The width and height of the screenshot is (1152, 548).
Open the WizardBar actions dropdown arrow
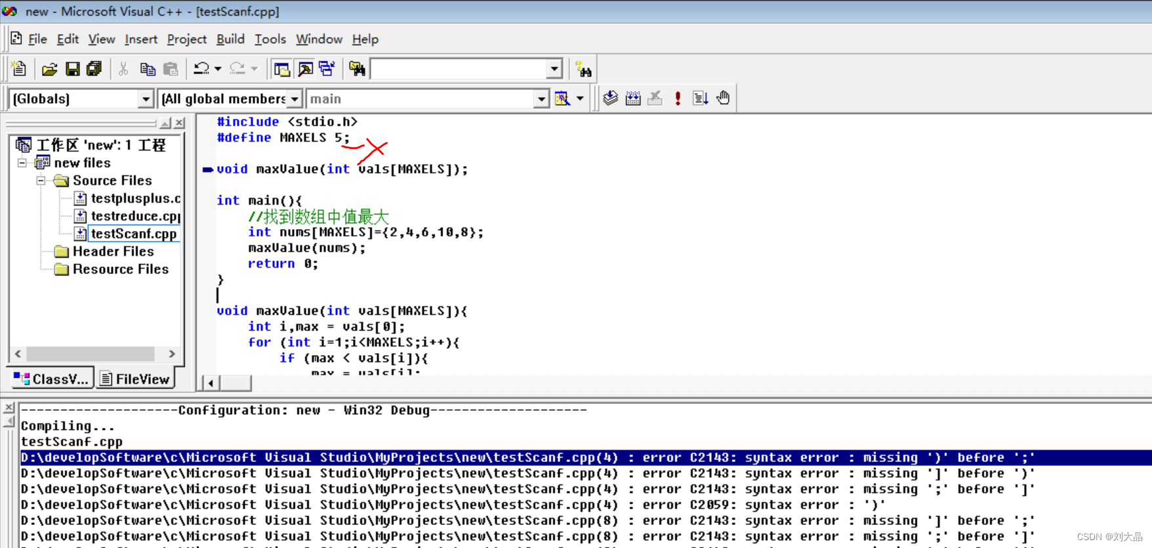pos(580,98)
